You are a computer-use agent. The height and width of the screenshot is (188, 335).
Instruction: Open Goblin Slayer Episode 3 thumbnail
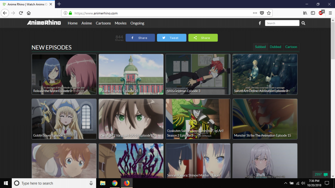pyautogui.click(x=64, y=119)
